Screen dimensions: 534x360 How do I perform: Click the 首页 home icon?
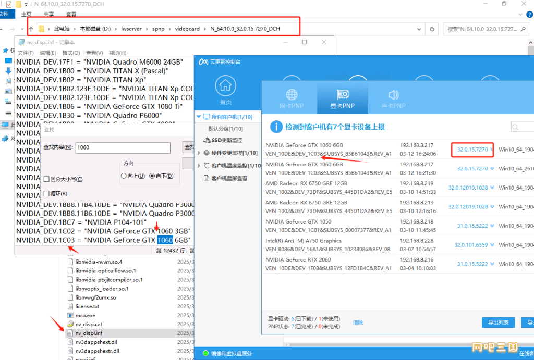225,86
